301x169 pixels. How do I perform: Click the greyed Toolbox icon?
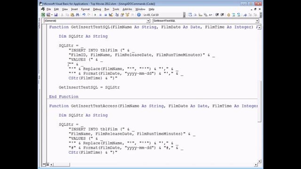[133, 15]
